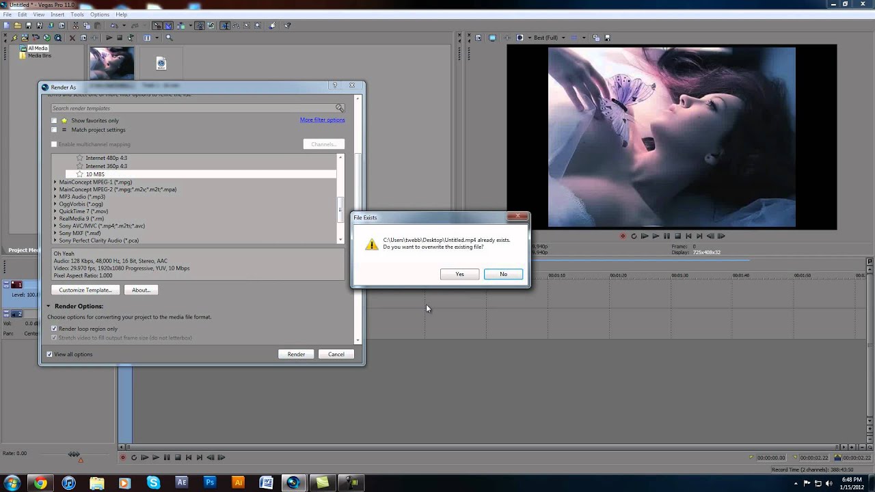The image size is (875, 492).
Task: Click the Save project toolbar icon
Action: coord(29,26)
